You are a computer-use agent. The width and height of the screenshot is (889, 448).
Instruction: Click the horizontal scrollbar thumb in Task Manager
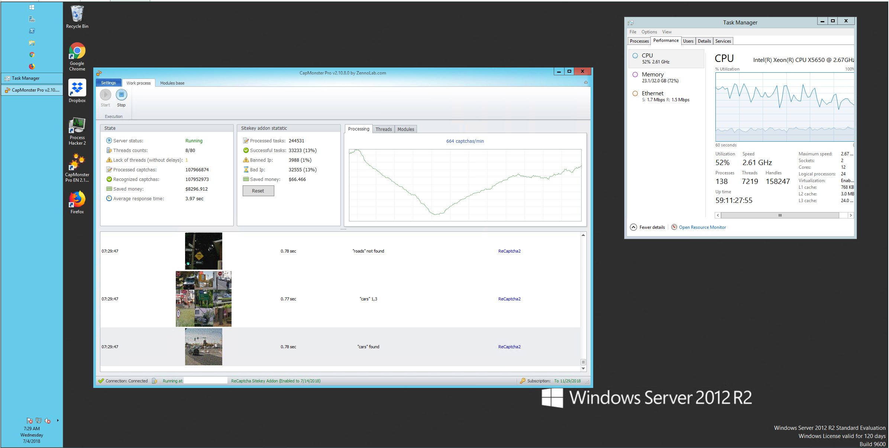780,215
